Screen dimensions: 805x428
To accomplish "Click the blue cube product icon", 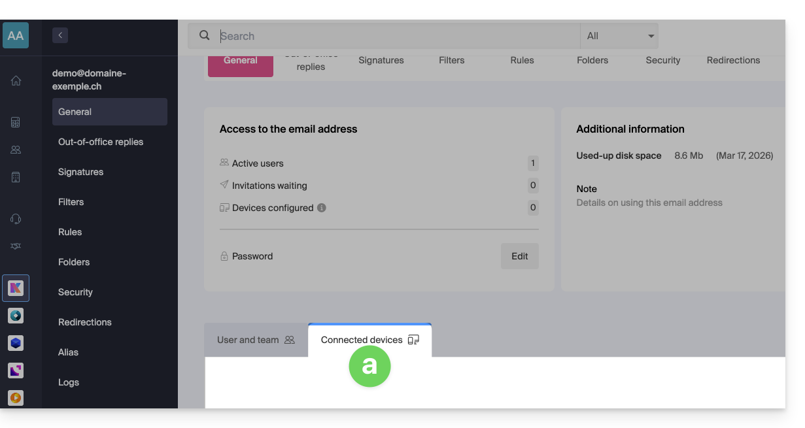I will [16, 343].
